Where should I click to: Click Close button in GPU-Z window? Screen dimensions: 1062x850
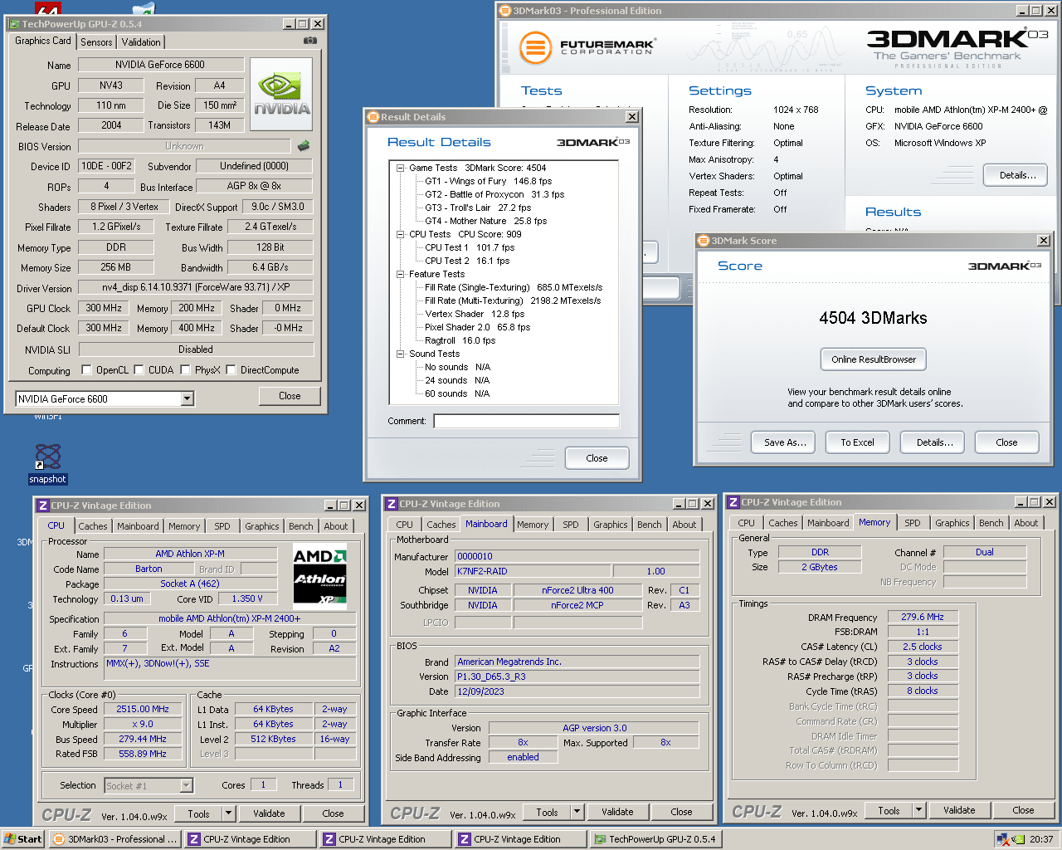pos(290,396)
